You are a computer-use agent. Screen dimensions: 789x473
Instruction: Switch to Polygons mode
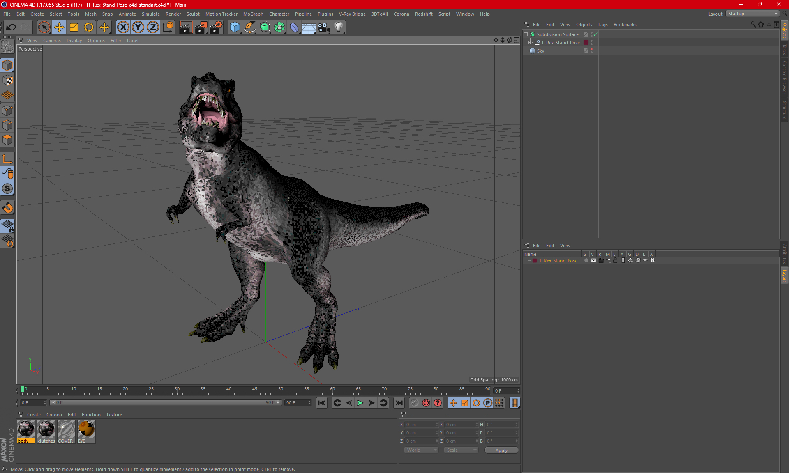point(7,140)
